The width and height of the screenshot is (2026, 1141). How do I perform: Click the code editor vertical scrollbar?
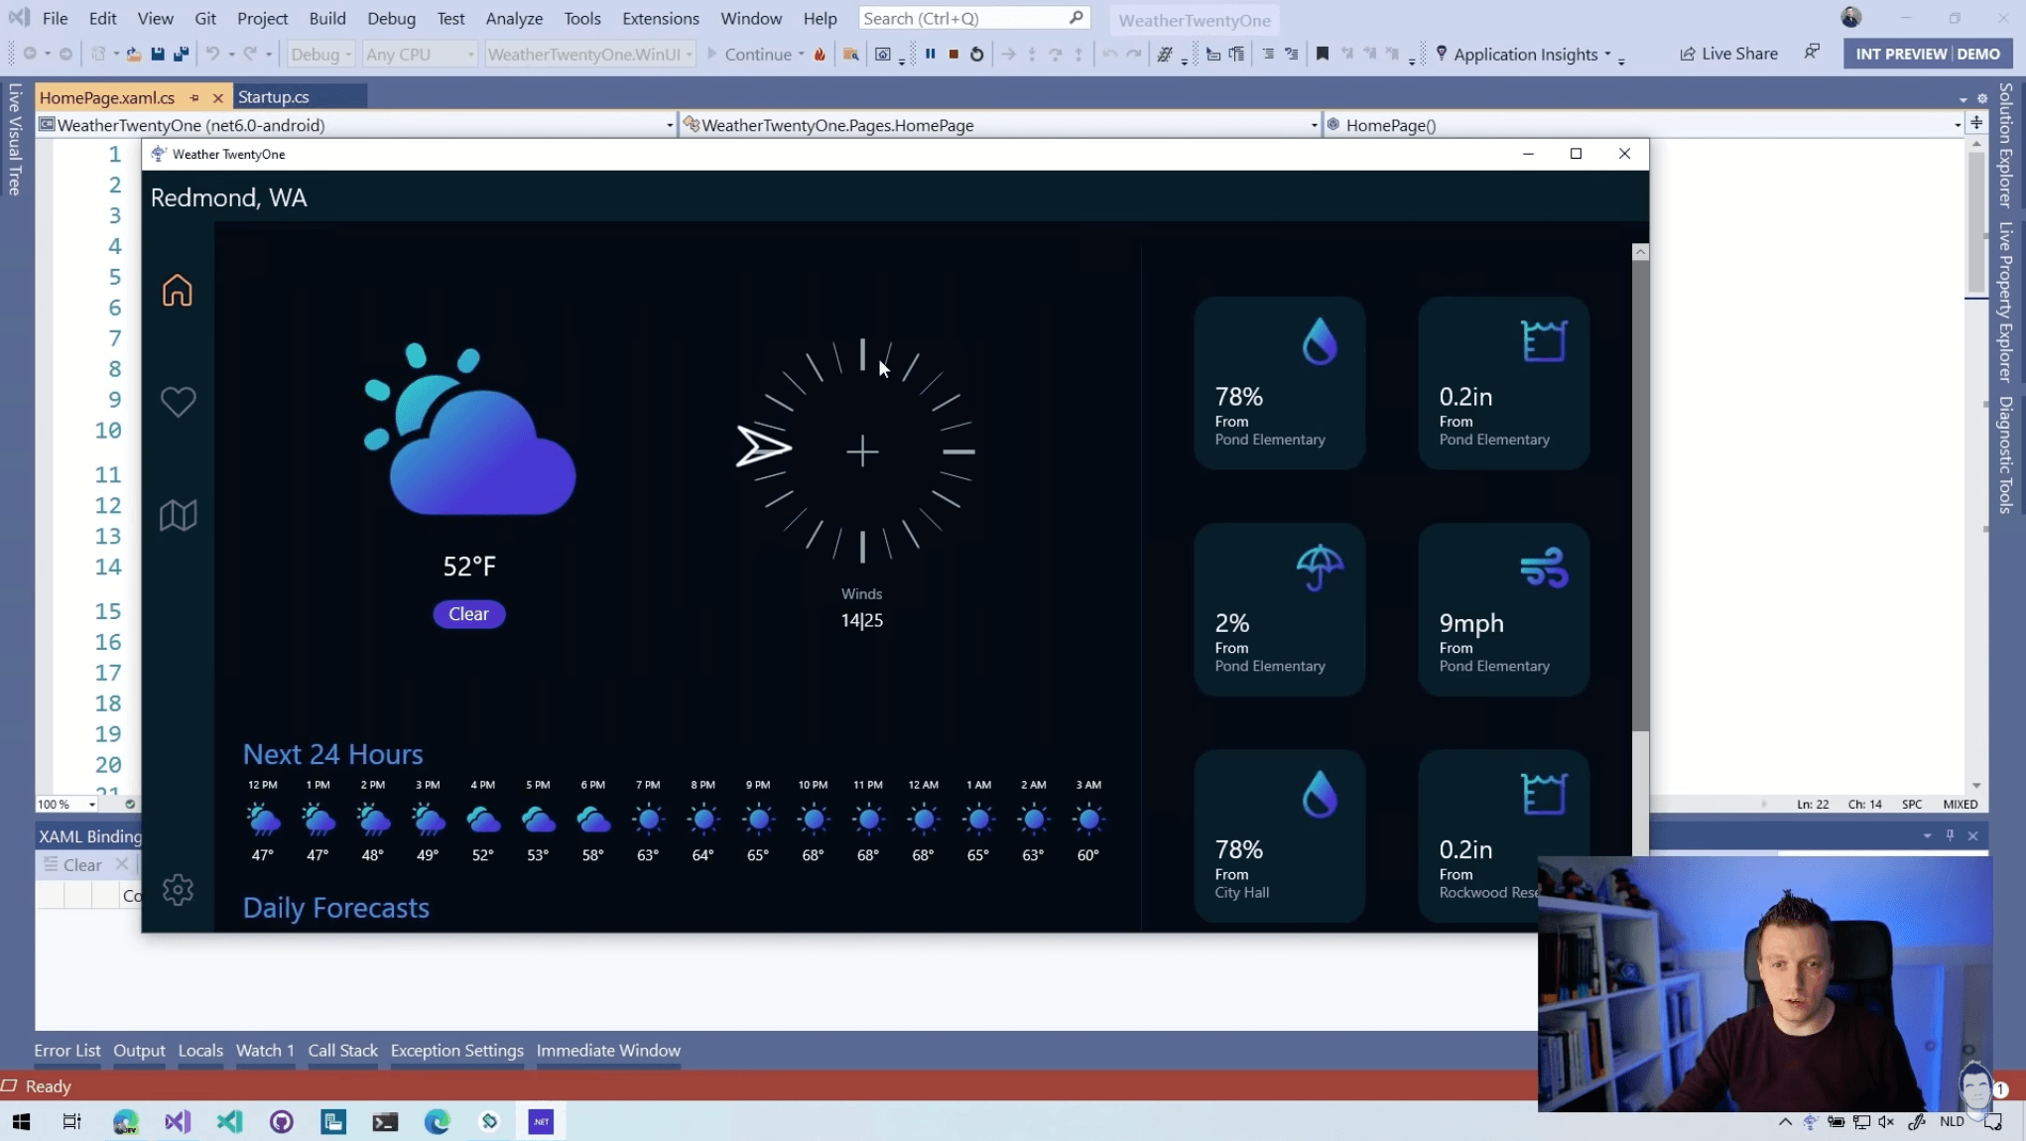click(1975, 224)
